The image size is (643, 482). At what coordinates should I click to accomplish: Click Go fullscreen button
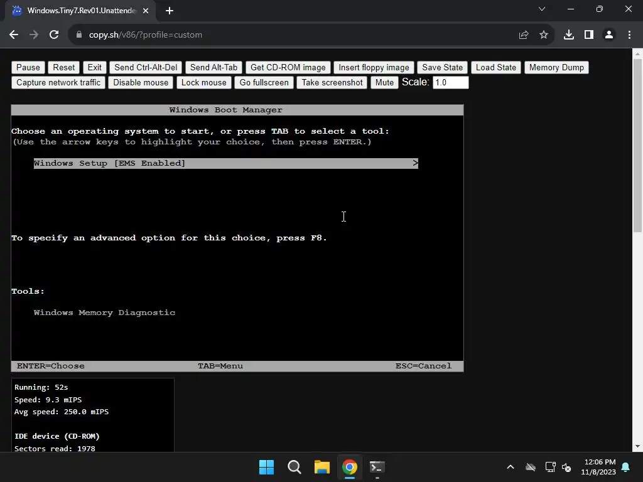point(264,82)
